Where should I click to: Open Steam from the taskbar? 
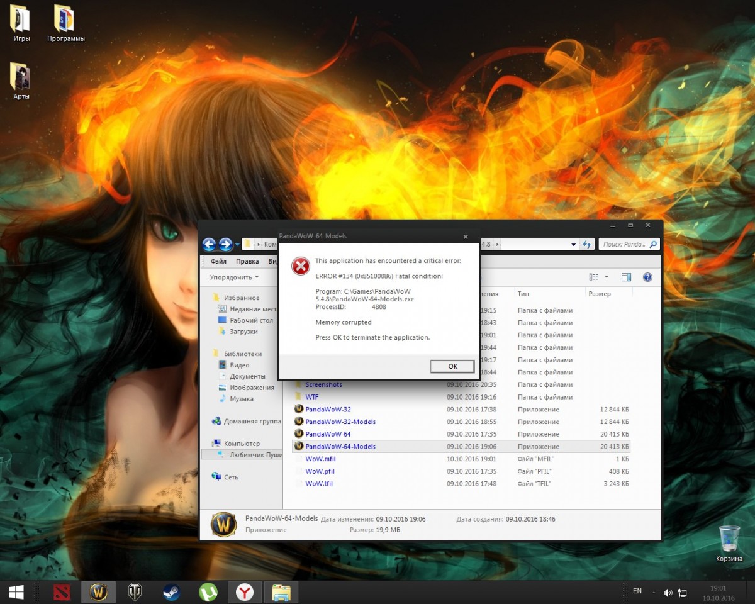click(171, 591)
